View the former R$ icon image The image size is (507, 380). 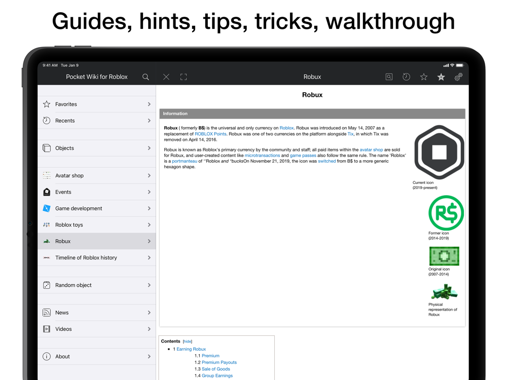coord(446,213)
